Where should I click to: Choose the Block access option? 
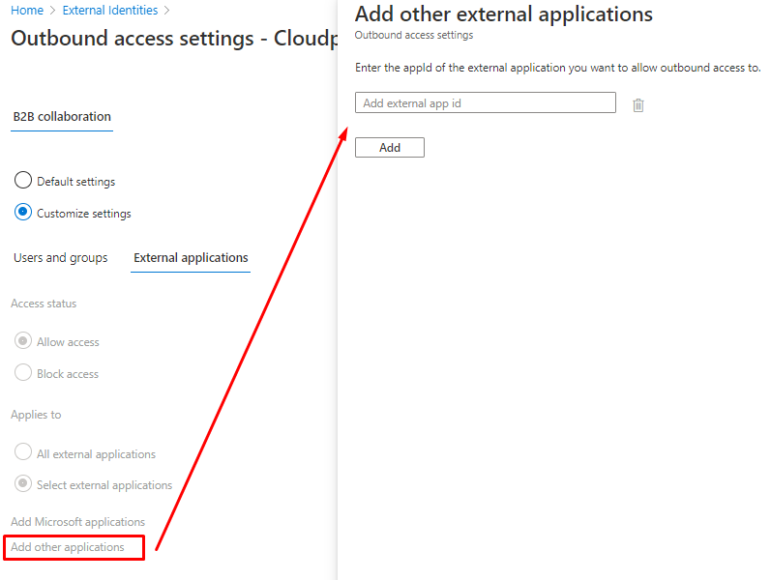pyautogui.click(x=23, y=373)
